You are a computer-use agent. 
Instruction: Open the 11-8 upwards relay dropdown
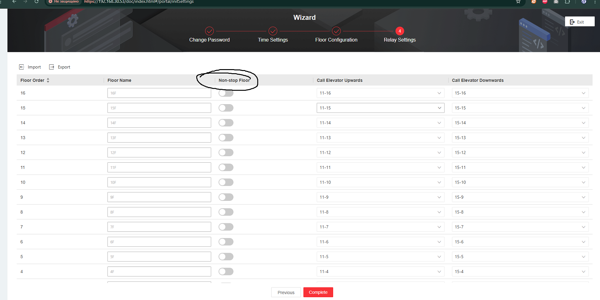(x=380, y=212)
